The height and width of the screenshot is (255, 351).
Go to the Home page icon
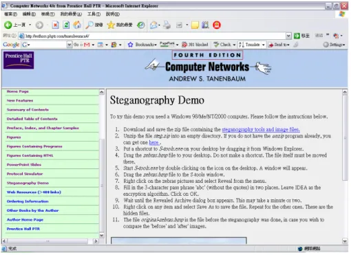[x=77, y=25]
